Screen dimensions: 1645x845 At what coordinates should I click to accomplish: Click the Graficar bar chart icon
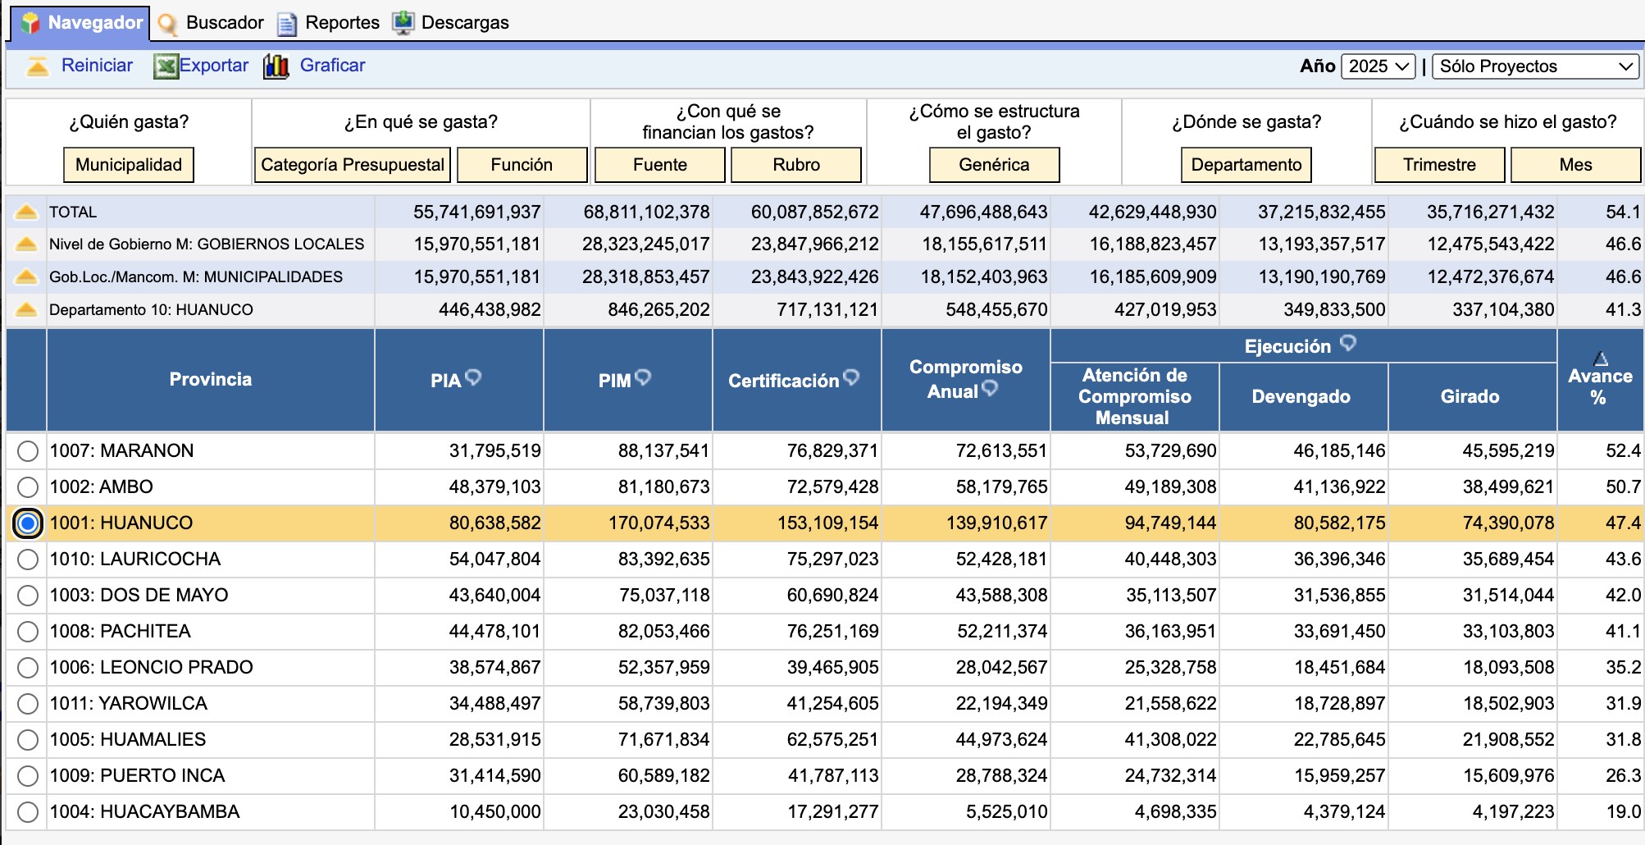click(276, 66)
